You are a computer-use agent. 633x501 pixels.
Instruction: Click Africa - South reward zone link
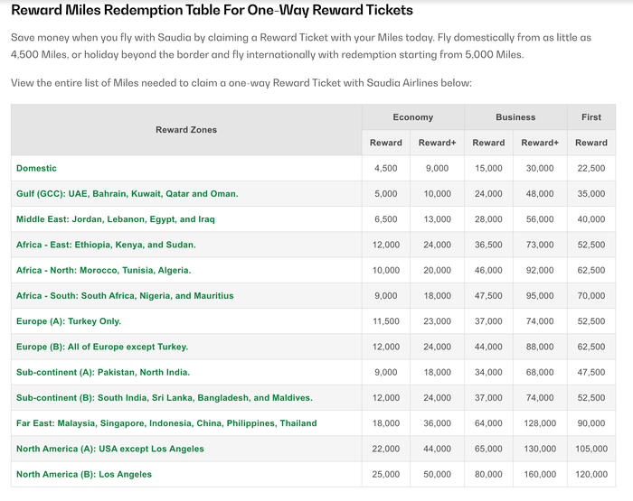125,296
